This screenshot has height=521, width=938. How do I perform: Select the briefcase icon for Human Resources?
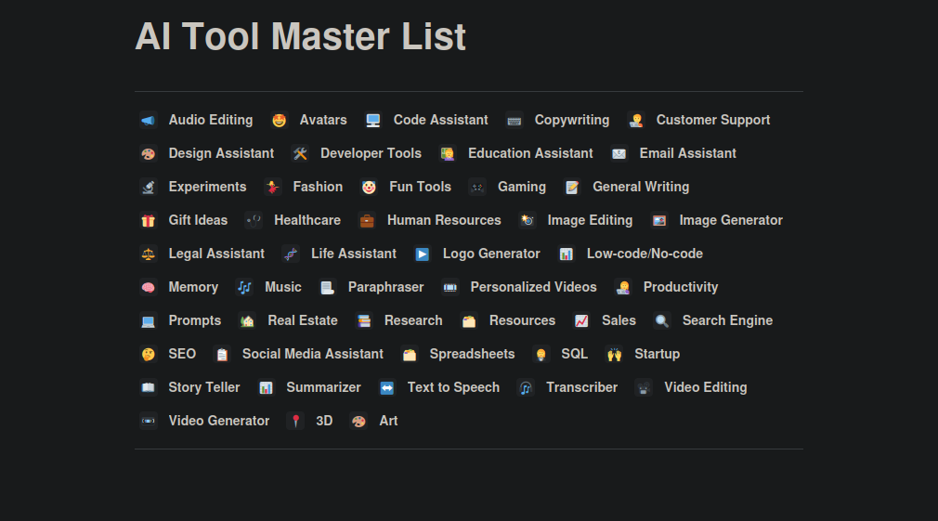(x=367, y=221)
